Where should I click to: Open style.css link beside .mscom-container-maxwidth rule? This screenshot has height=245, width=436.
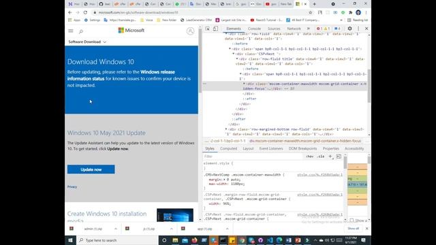click(320, 175)
